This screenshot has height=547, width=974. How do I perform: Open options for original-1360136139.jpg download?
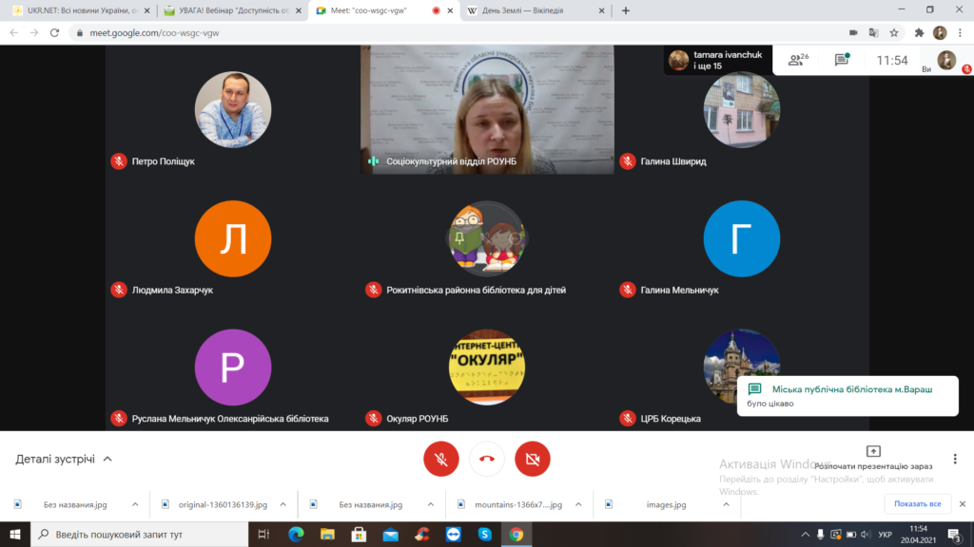coord(284,504)
